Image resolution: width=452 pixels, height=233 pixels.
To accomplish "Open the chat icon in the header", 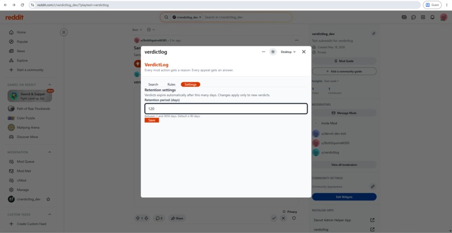I will [413, 17].
